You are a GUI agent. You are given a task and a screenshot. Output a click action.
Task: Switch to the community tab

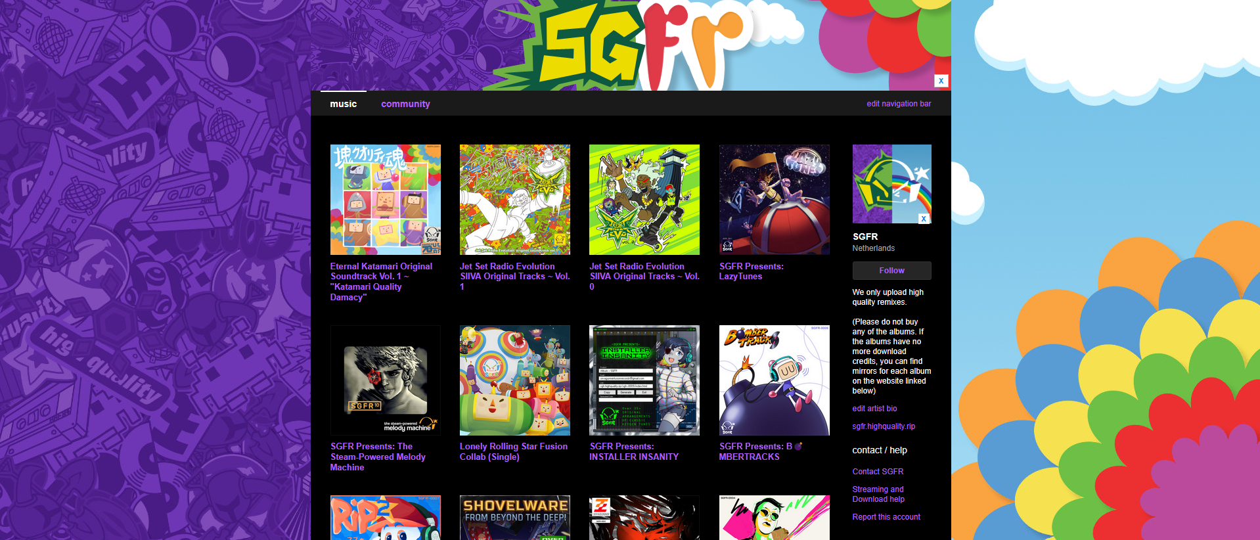(405, 104)
